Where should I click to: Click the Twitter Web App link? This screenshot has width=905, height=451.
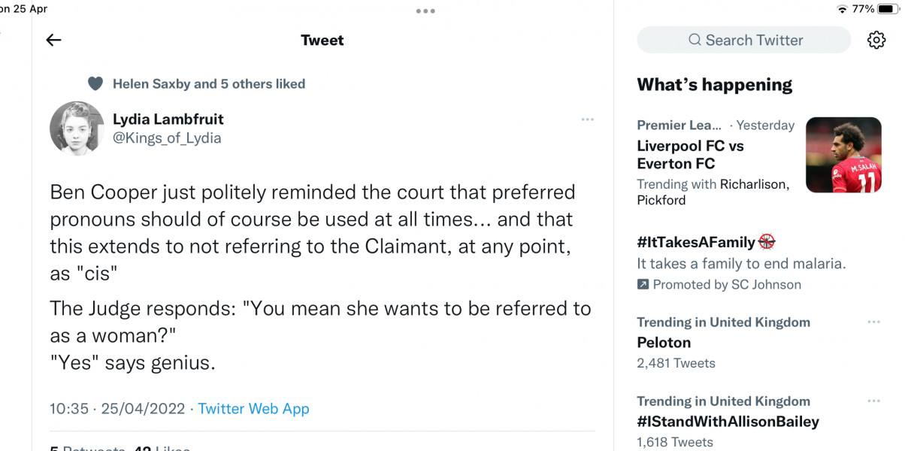tap(253, 408)
